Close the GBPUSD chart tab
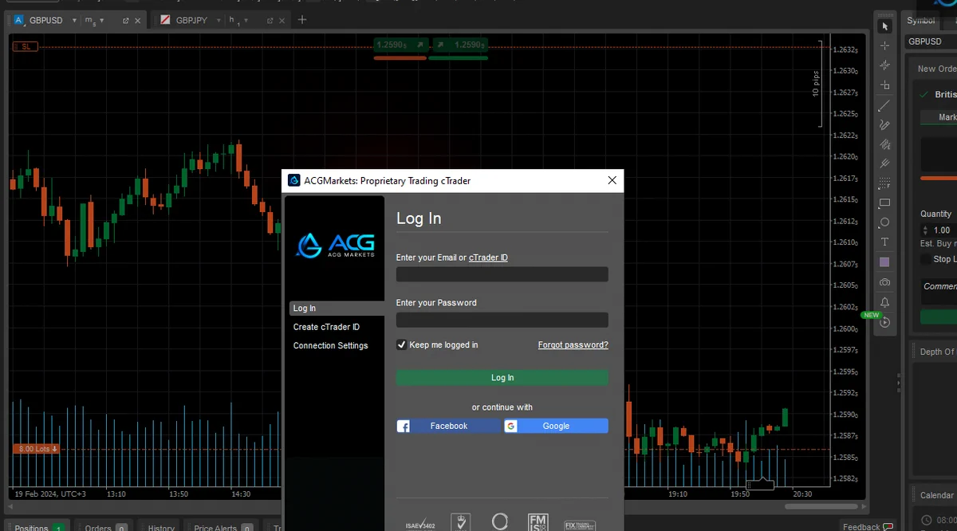The image size is (957, 531). click(x=139, y=21)
